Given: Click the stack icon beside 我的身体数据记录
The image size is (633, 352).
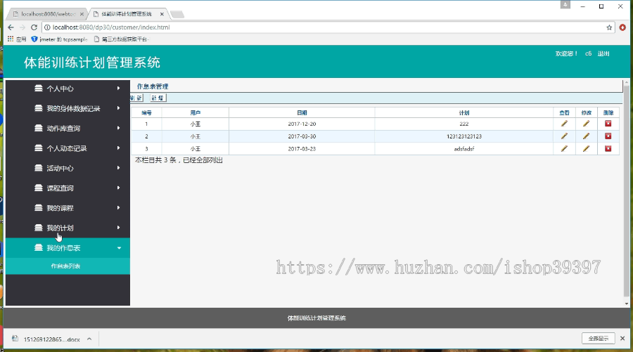Looking at the screenshot, I should [x=39, y=108].
